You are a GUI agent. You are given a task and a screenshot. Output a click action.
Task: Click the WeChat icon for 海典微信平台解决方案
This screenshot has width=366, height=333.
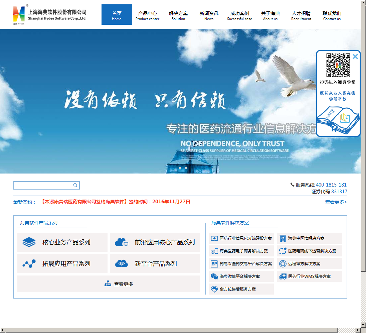pos(214,276)
